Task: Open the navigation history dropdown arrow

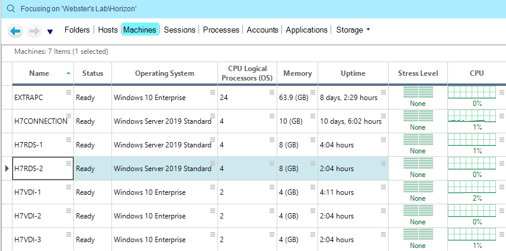Action: coord(50,32)
